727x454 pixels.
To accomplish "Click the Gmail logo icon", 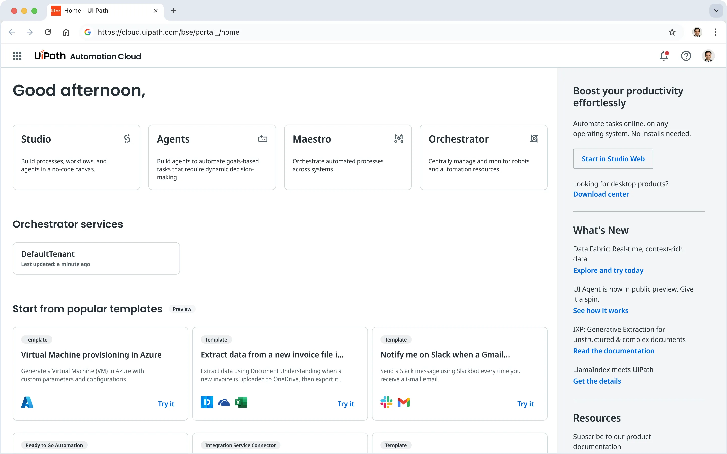I will [x=404, y=402].
